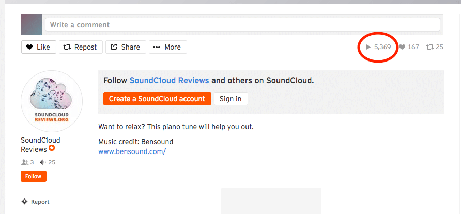Open the www.bensound.com link
The height and width of the screenshot is (214, 461).
click(x=132, y=151)
